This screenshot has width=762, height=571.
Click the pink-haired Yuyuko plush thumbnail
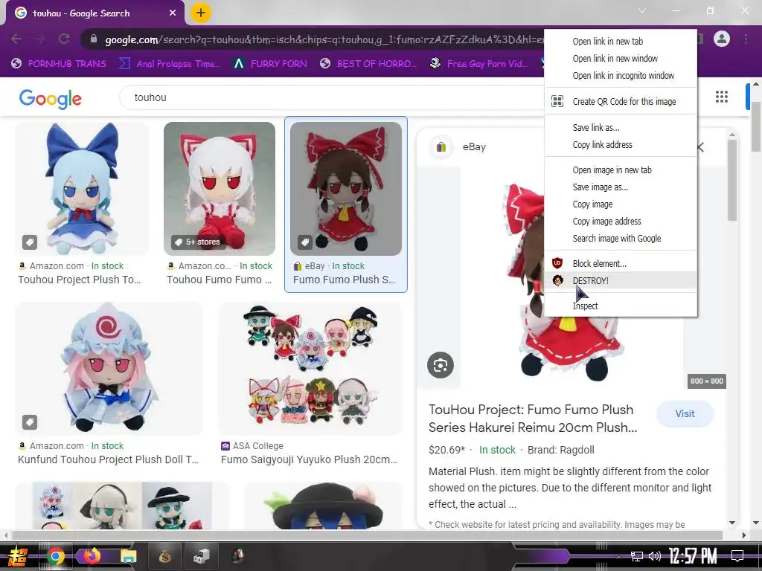pos(109,369)
